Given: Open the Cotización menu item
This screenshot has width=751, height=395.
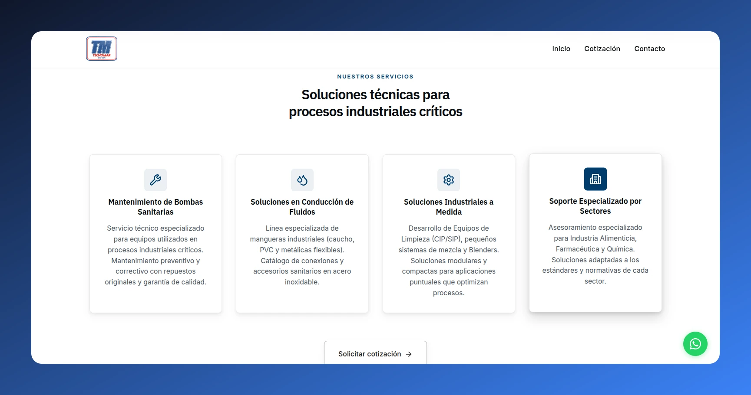Looking at the screenshot, I should click(602, 49).
